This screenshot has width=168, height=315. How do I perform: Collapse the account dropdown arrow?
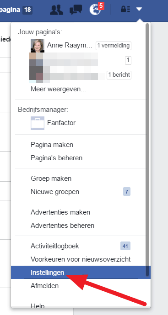tap(139, 9)
